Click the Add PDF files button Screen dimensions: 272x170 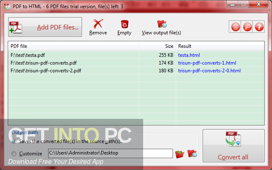coord(45,27)
